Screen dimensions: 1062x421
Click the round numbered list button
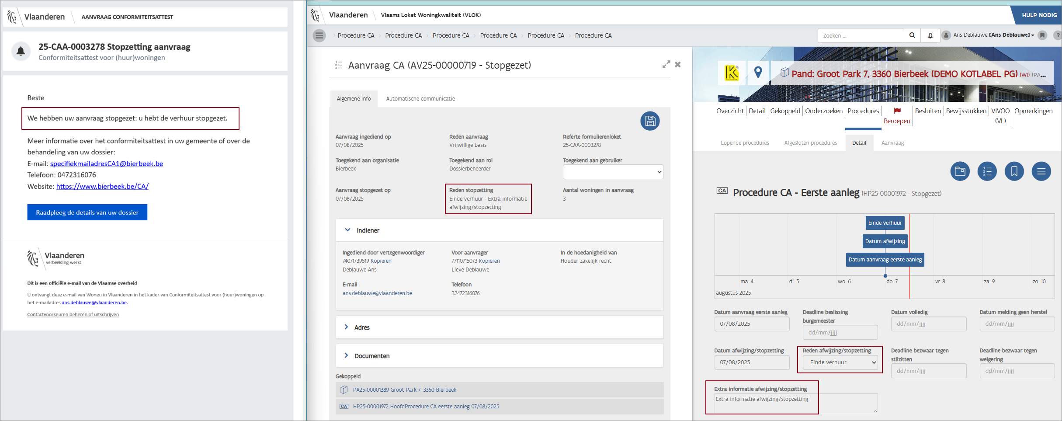pyautogui.click(x=987, y=171)
